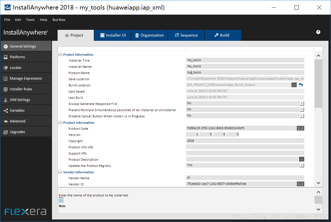Open the Locales section
This screenshot has height=222, width=331.
click(26, 68)
